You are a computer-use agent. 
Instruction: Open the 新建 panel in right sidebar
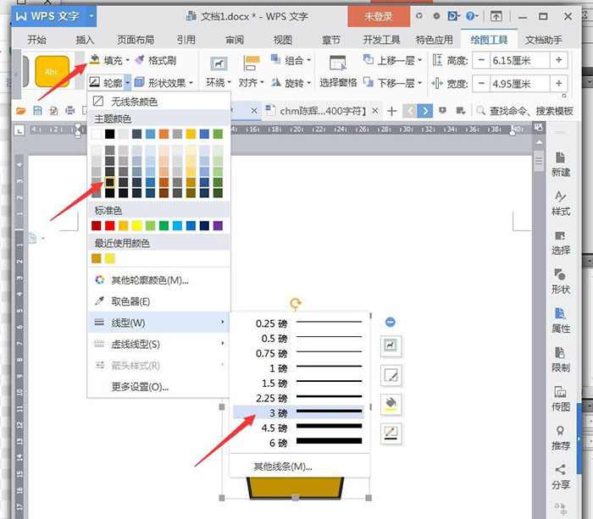pyautogui.click(x=561, y=161)
